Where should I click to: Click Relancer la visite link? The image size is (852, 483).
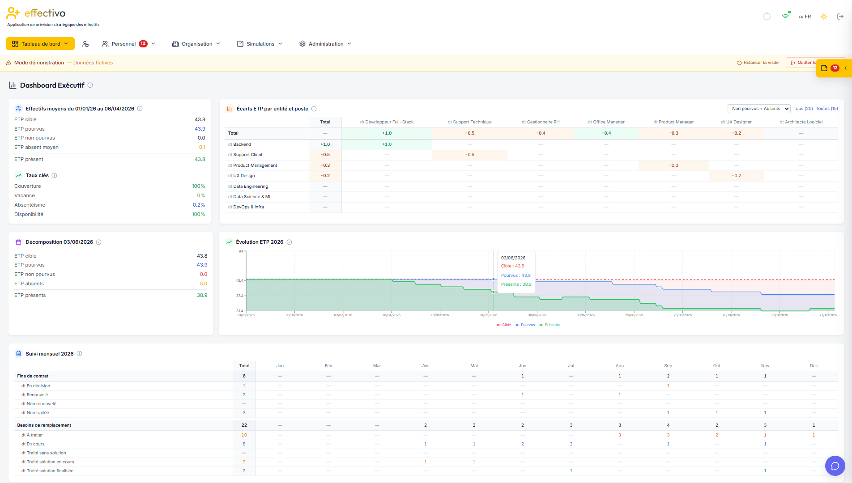point(758,63)
